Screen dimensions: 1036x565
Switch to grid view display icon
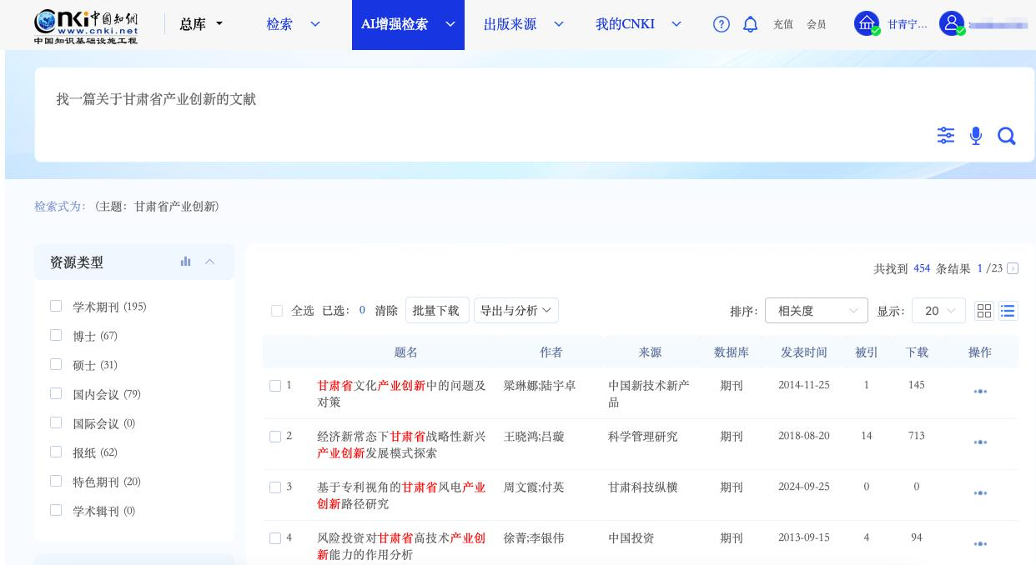tap(984, 311)
